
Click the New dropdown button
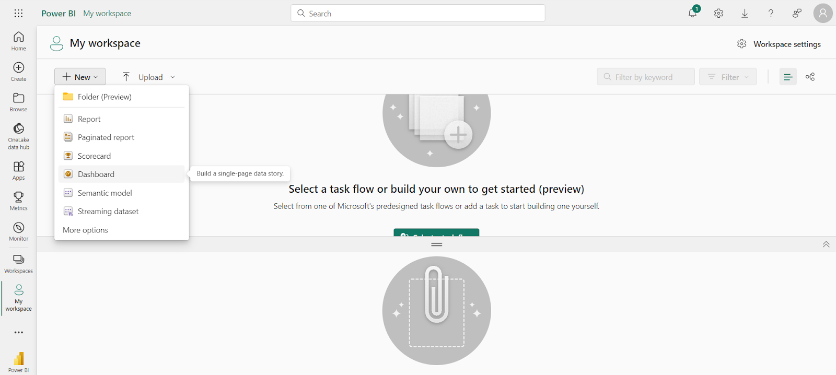tap(80, 77)
